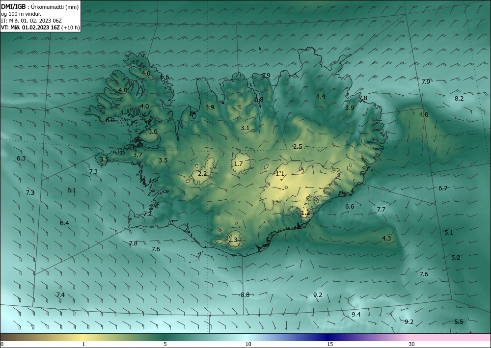Screen dimensions: 491x348
Task: Click the 6.3 value on the map
Action: click(x=21, y=159)
